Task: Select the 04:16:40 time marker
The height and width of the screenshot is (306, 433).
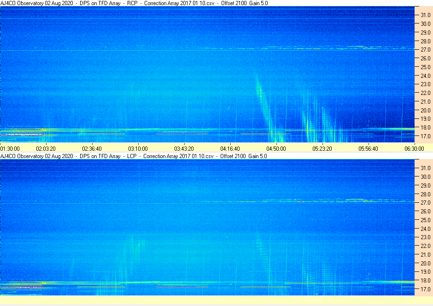Action: pos(230,148)
